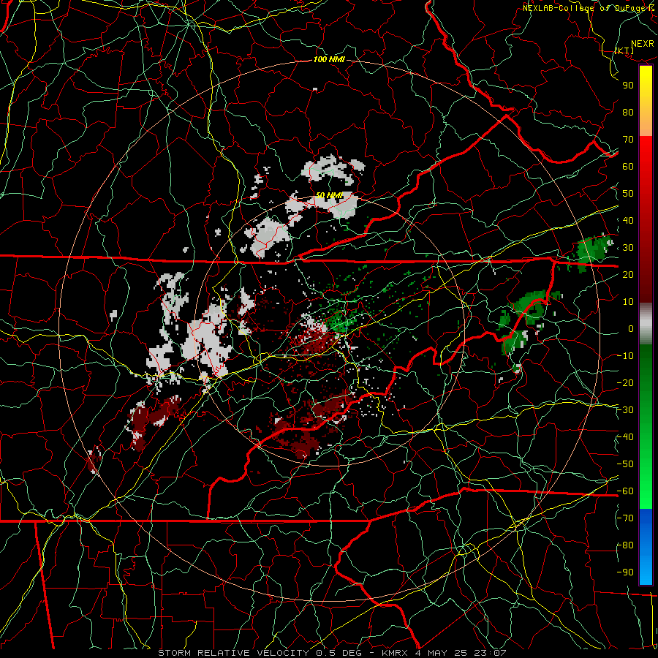Viewport: 658px width, 658px height.
Task: Click the -40 value on the velocity scale
Action: [x=625, y=437]
